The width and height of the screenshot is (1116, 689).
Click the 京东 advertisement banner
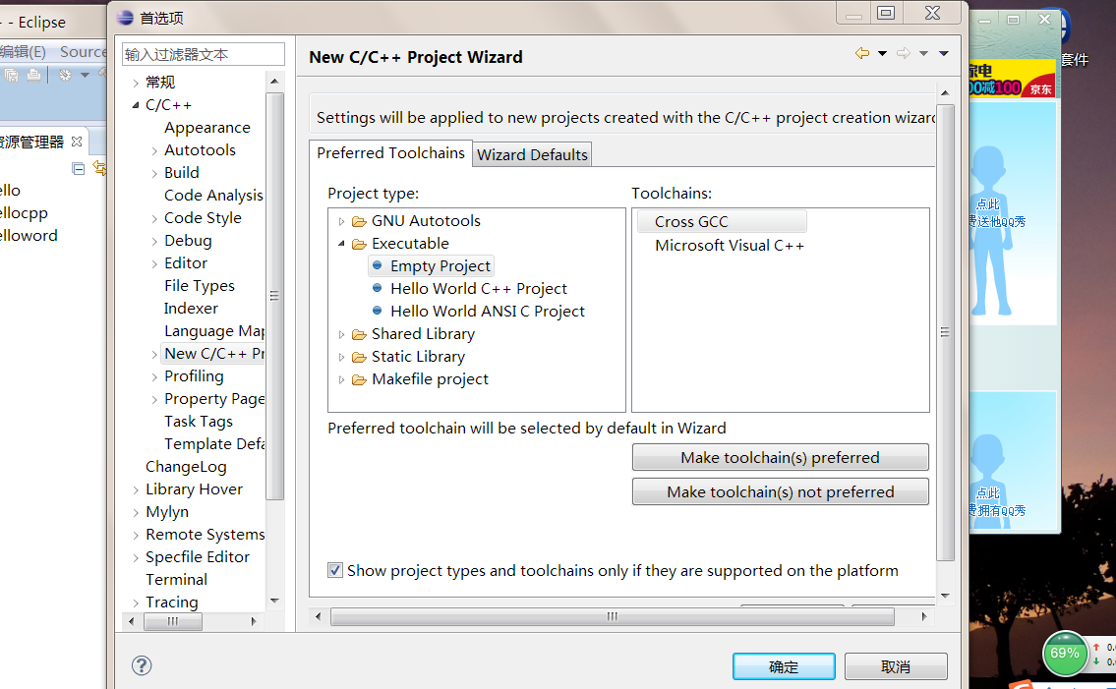click(x=1012, y=80)
